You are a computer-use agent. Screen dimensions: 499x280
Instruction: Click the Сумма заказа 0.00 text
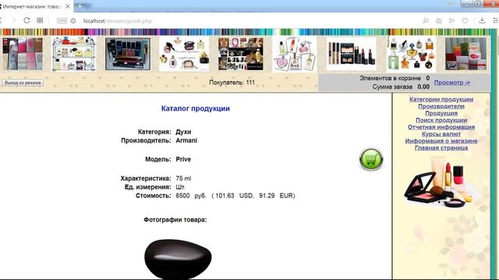[x=401, y=86]
